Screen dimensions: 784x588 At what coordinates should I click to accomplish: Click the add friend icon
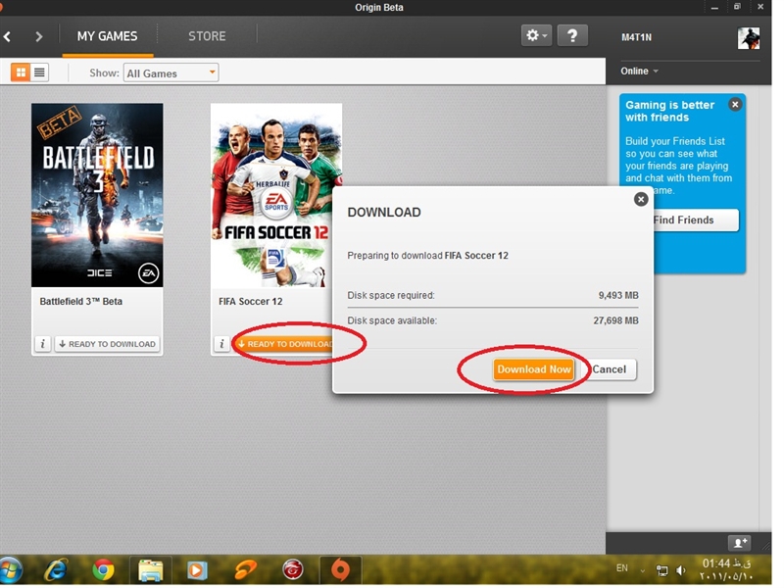coord(739,542)
